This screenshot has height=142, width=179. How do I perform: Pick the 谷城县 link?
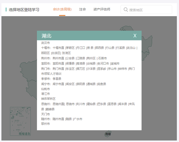point(91,64)
